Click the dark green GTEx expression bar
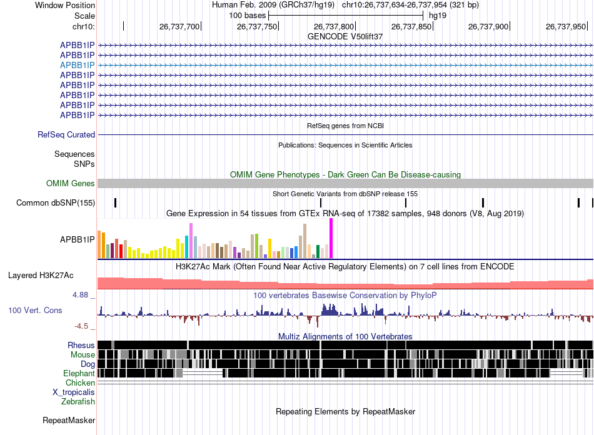Screen dimensions: 594x435 pos(318,252)
